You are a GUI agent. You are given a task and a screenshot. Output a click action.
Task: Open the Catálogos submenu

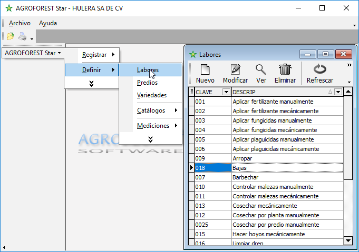pyautogui.click(x=150, y=110)
